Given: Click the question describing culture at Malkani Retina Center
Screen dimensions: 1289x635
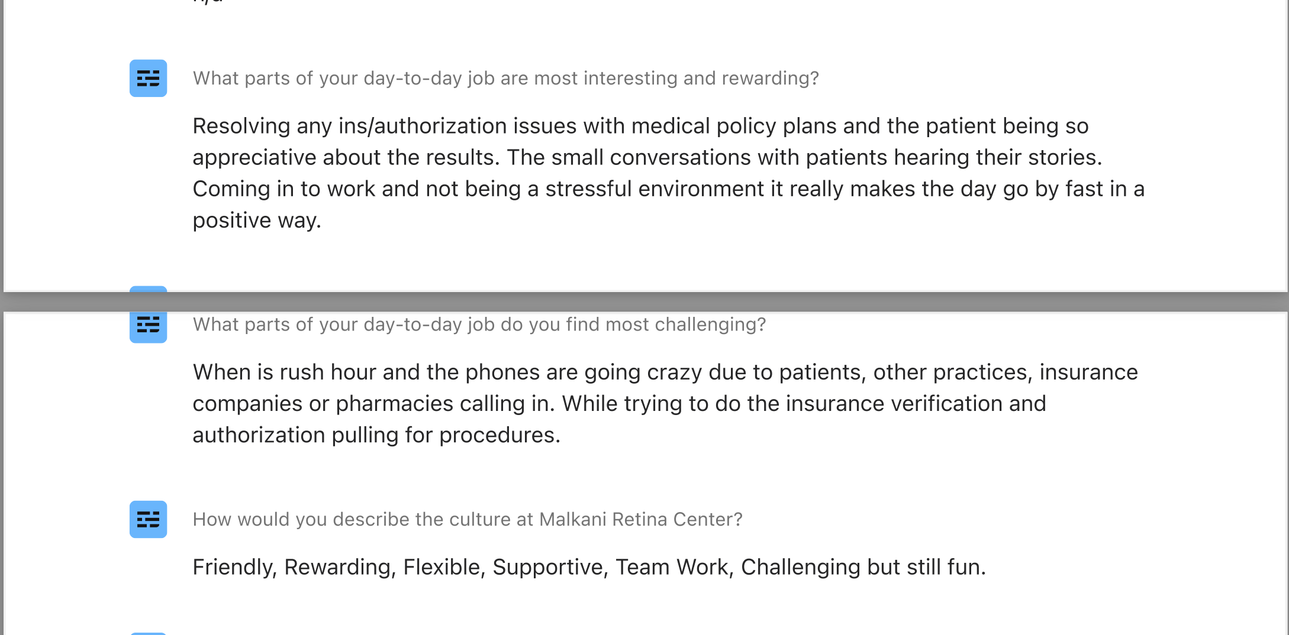Looking at the screenshot, I should point(468,519).
